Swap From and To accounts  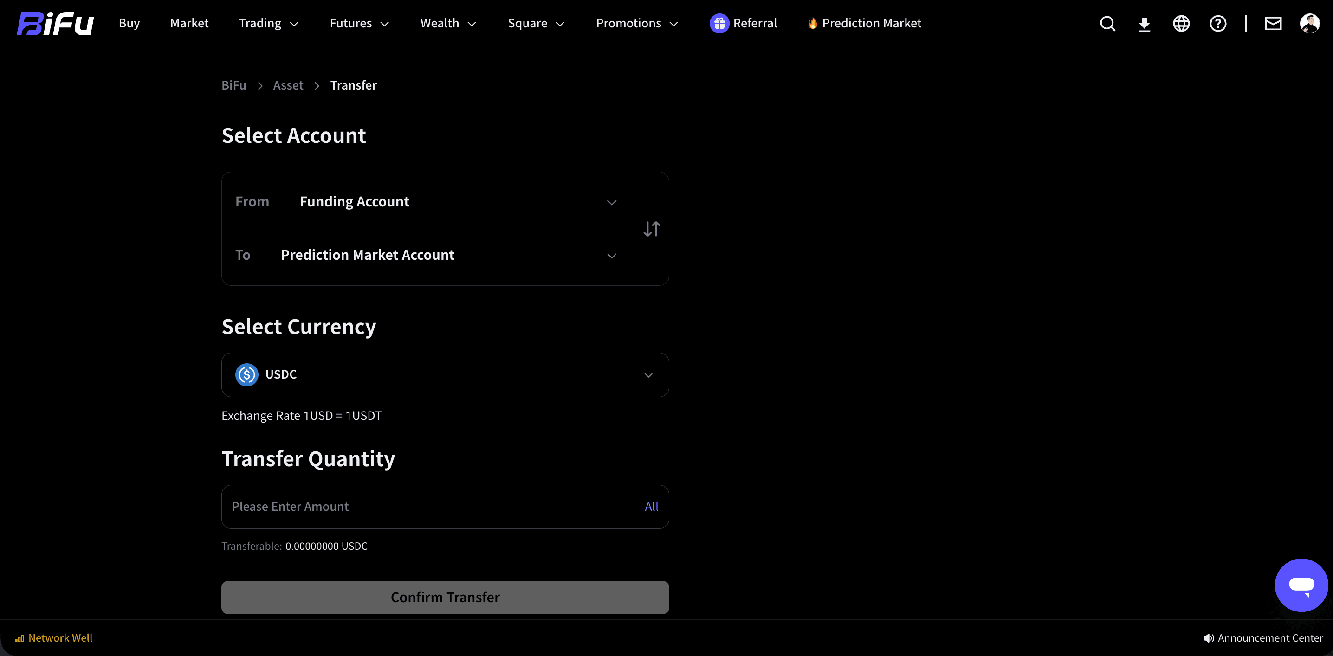click(x=652, y=229)
